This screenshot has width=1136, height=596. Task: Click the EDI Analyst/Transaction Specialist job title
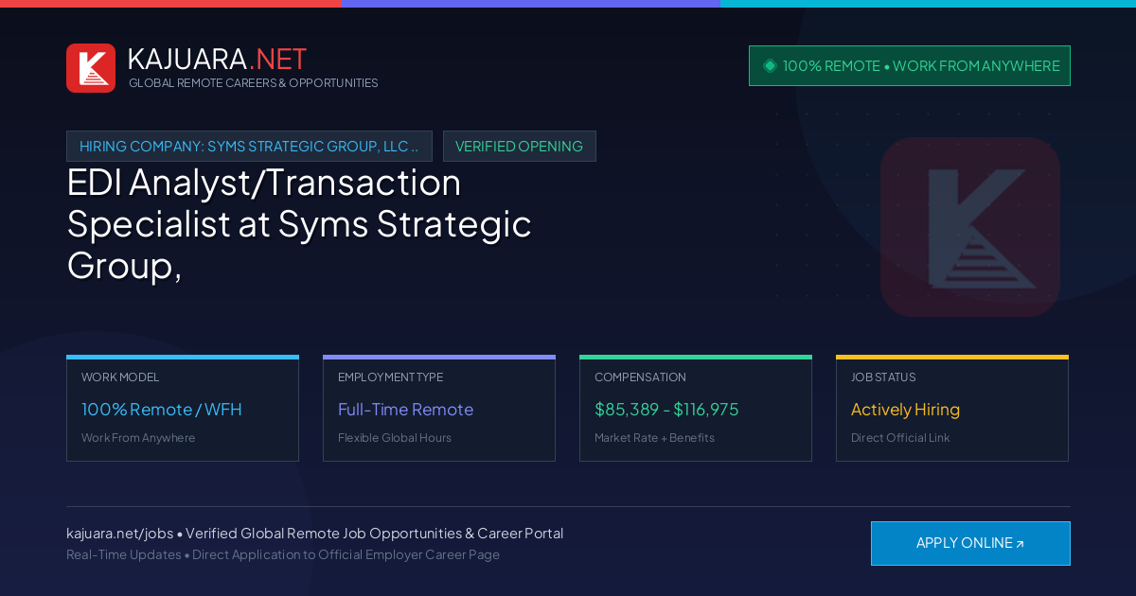299,223
